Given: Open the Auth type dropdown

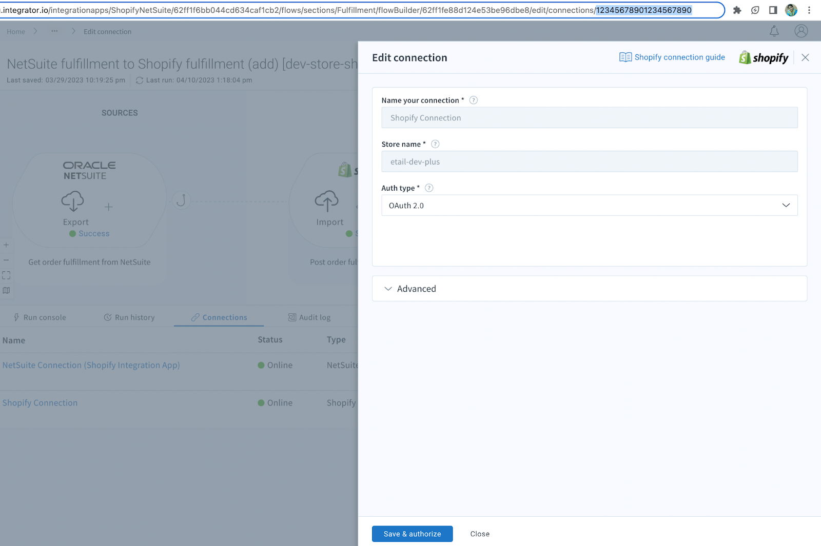Looking at the screenshot, I should [590, 205].
